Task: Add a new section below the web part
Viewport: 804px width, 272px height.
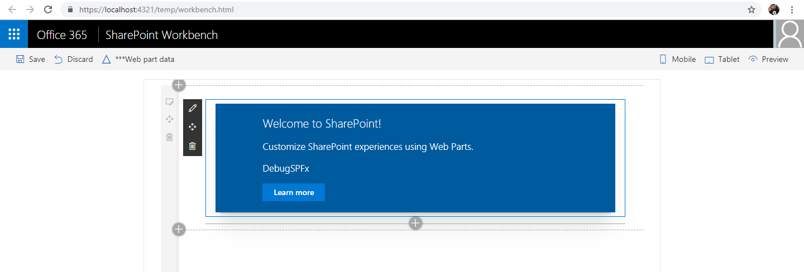Action: (x=179, y=229)
